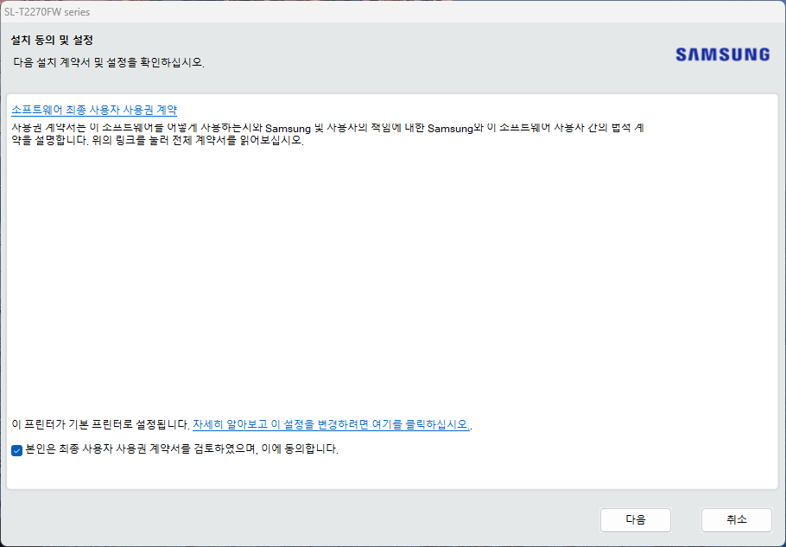786x547 pixels.
Task: Click the 다음 button
Action: (x=635, y=520)
